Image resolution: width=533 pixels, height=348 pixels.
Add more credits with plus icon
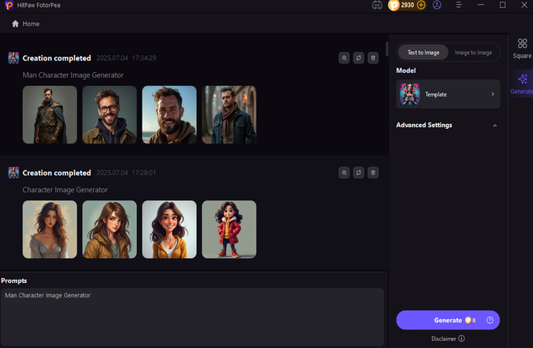pyautogui.click(x=421, y=5)
